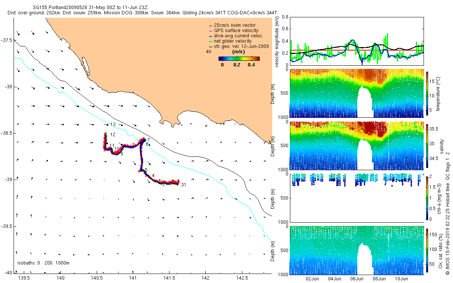The width and height of the screenshot is (453, 283).
Task: Click the "isobaths: 0 200 1000m" note
Action: coord(44,263)
